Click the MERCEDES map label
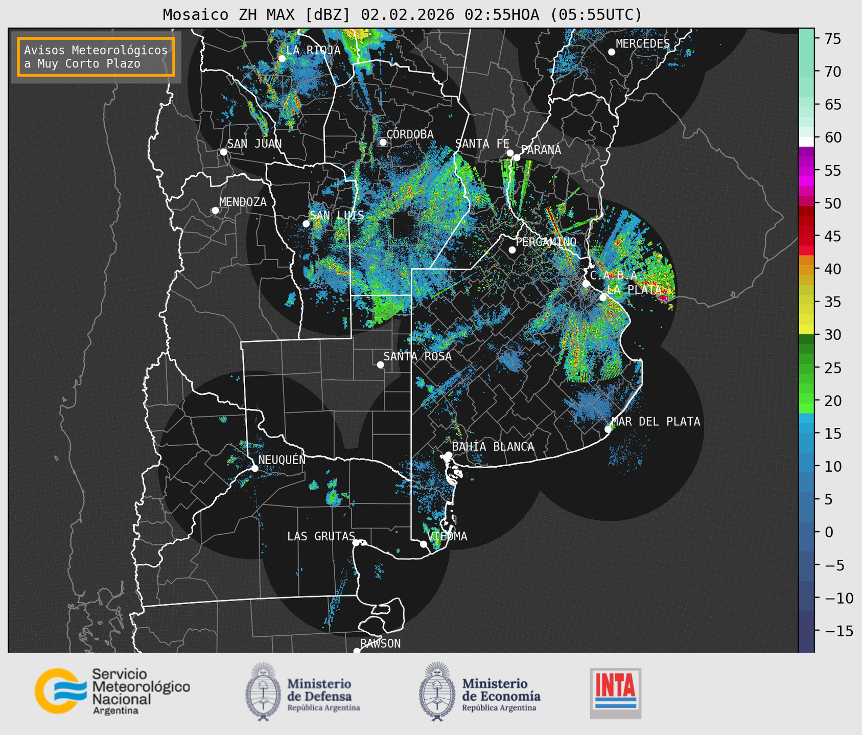Image resolution: width=862 pixels, height=735 pixels. 642,43
